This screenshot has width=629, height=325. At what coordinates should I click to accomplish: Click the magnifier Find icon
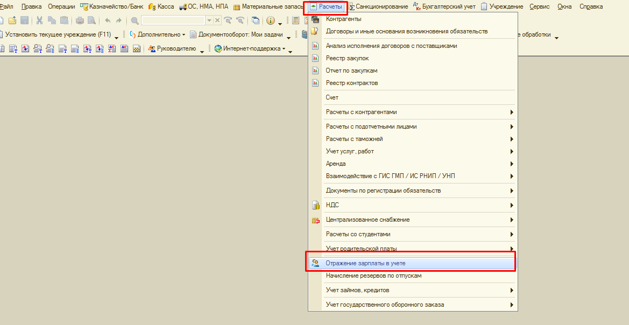click(135, 20)
